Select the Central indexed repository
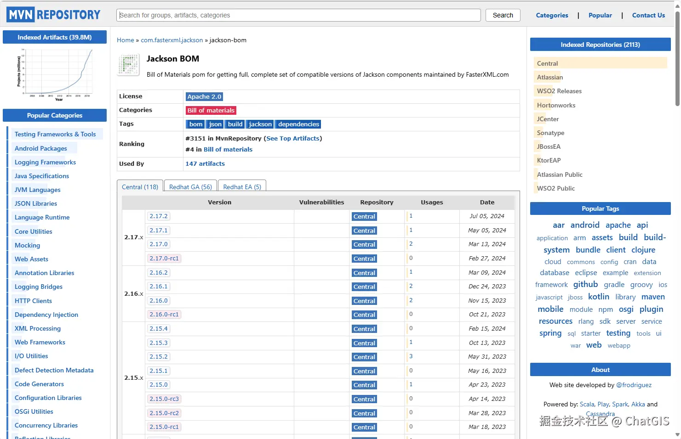 [x=547, y=63]
